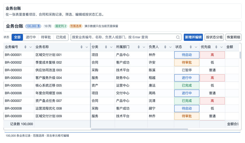Select 待审批 status cell in BR-000002 row
245x143 pixels.
(187, 63)
